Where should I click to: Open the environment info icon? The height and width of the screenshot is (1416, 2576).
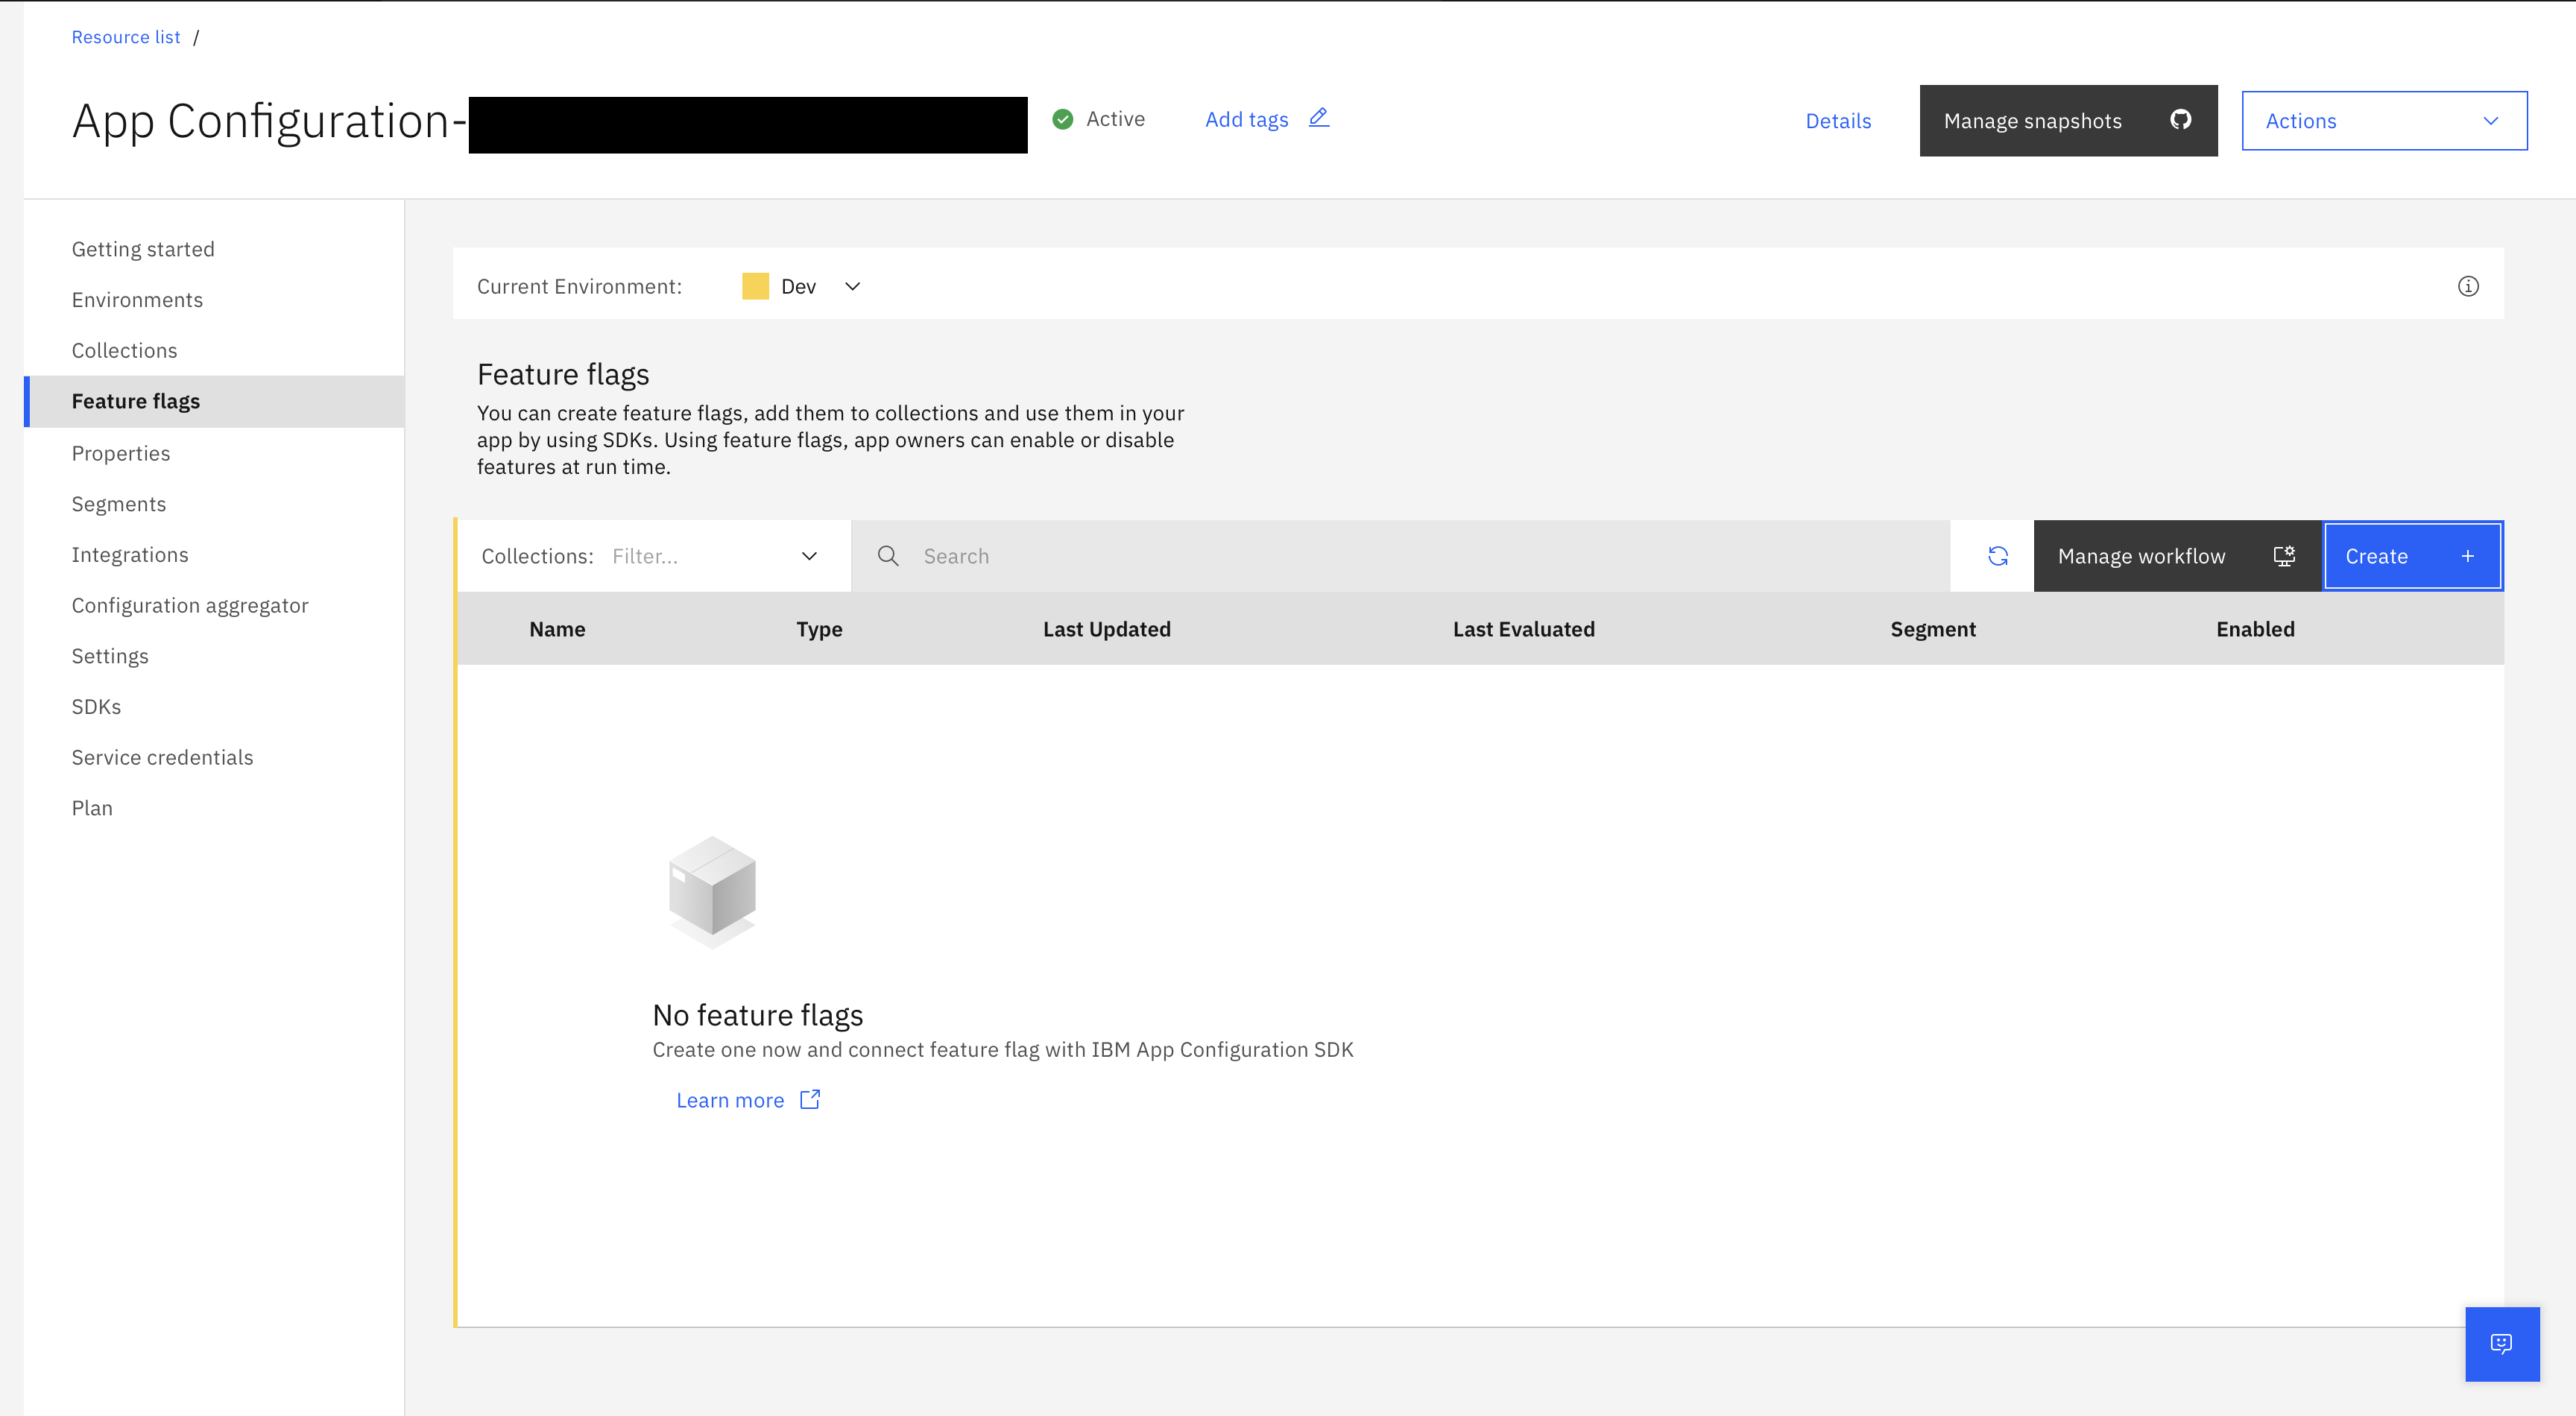[x=2468, y=286]
